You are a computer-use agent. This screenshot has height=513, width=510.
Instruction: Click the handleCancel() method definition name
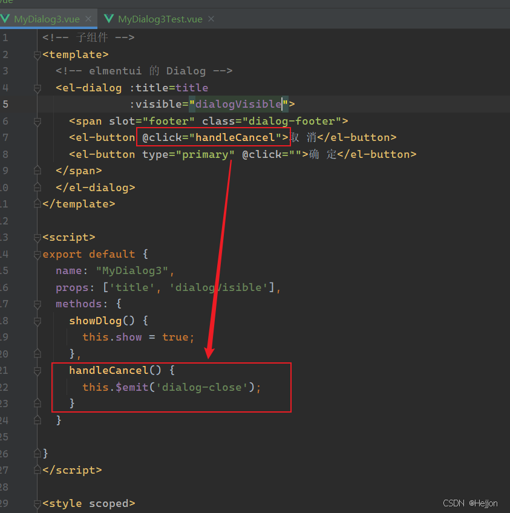tap(109, 370)
